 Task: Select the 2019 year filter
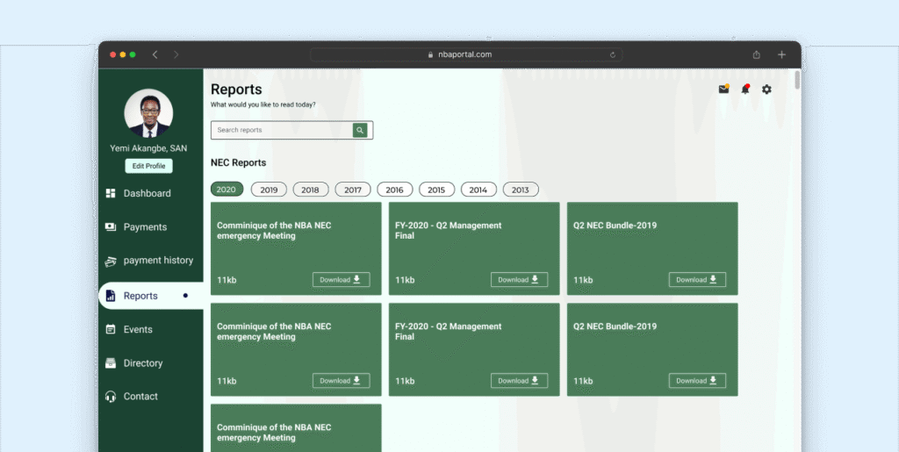pyautogui.click(x=269, y=190)
